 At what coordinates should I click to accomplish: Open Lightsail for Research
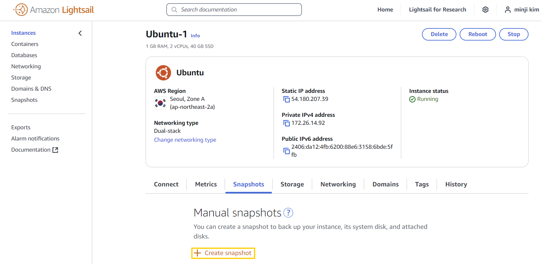click(437, 10)
